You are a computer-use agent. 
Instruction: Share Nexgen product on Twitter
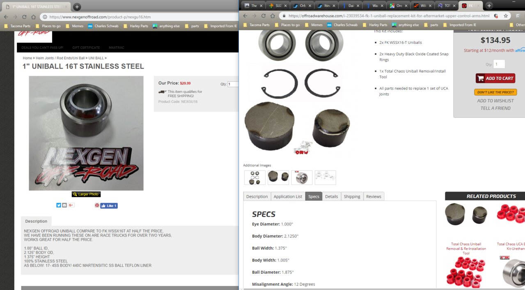(59, 205)
